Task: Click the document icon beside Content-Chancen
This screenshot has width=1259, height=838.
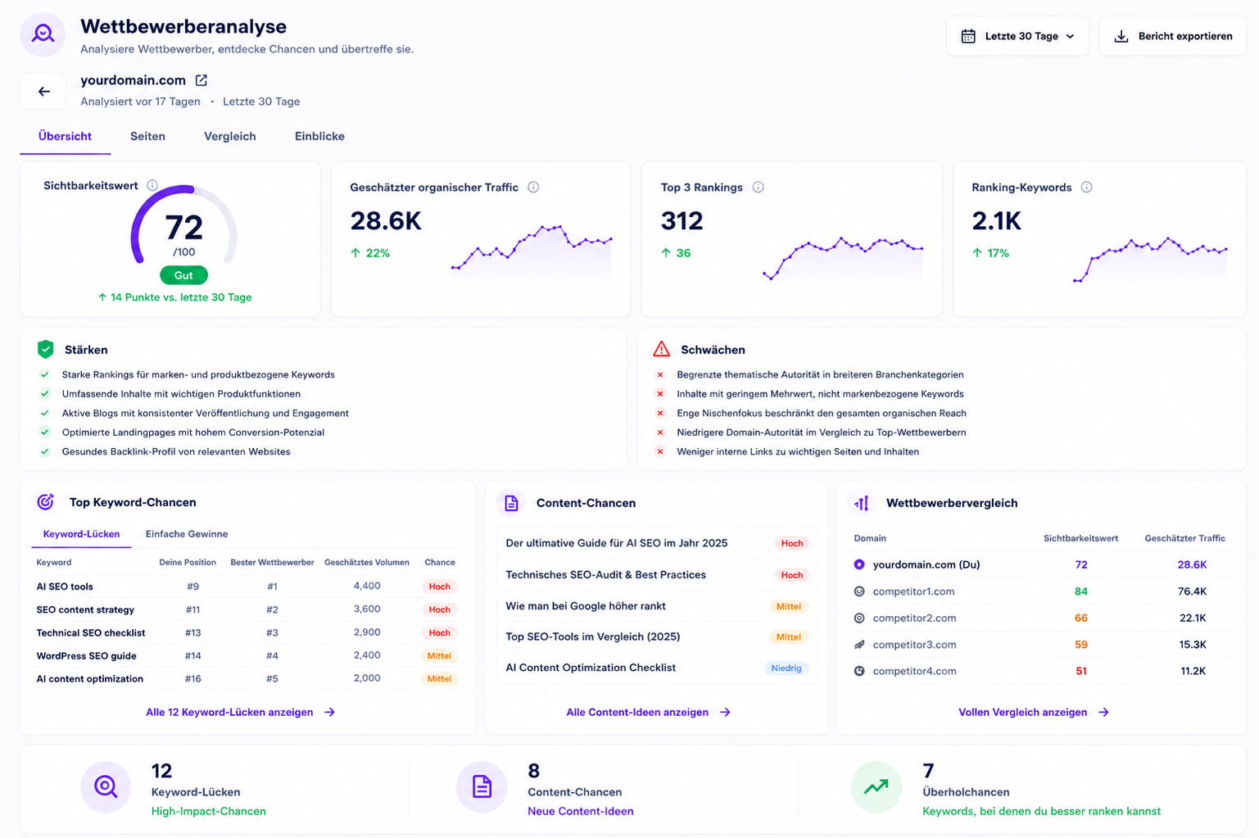Action: click(x=511, y=503)
